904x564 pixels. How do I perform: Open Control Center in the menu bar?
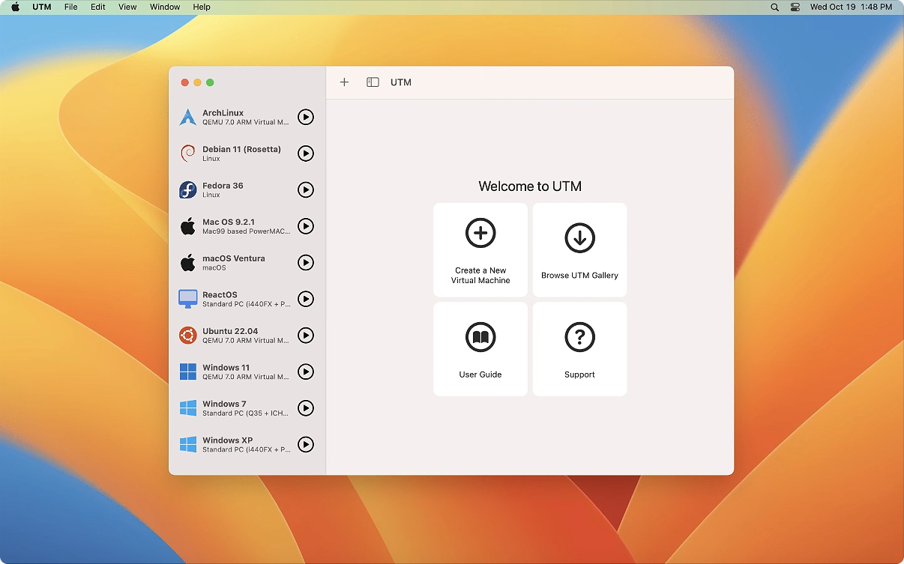[795, 7]
